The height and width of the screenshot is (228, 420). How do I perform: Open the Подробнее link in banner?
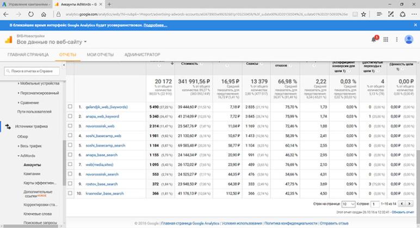coord(156,25)
